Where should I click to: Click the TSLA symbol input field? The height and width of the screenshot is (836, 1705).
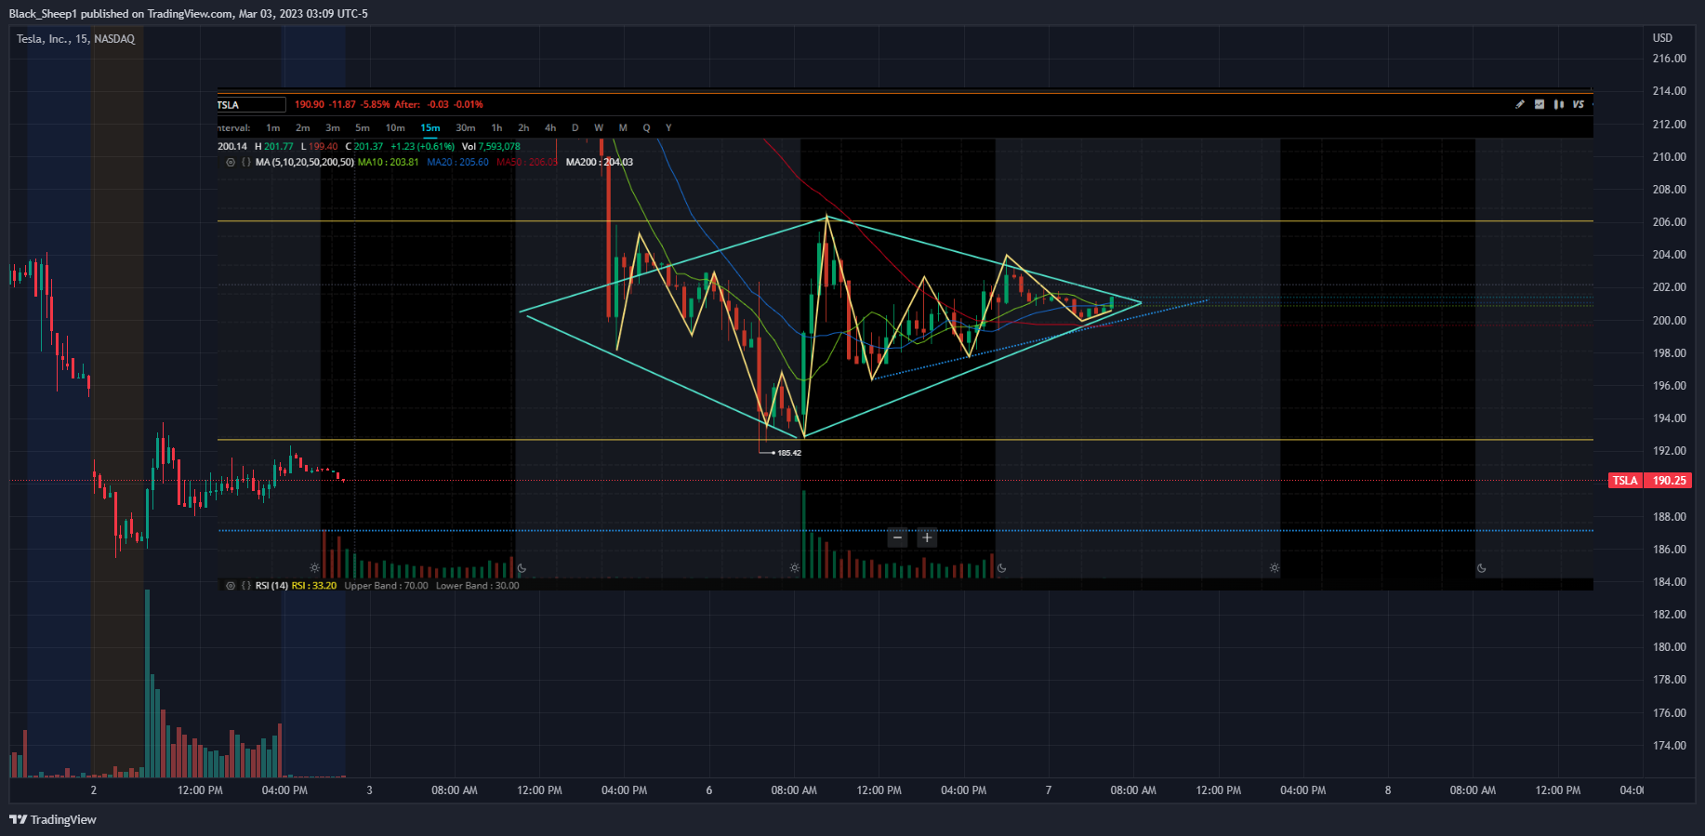coord(251,104)
